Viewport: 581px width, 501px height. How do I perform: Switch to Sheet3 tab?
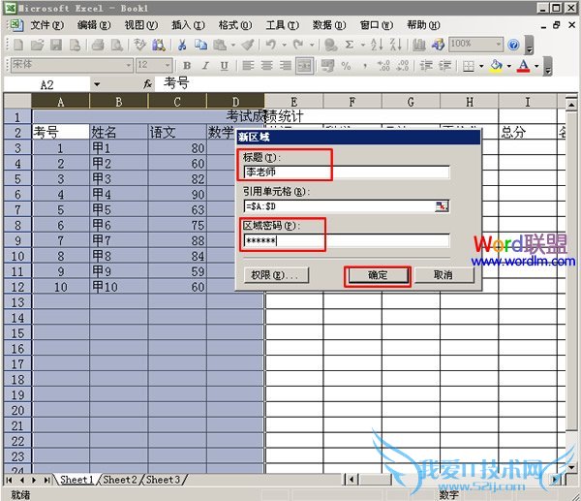coord(163,480)
